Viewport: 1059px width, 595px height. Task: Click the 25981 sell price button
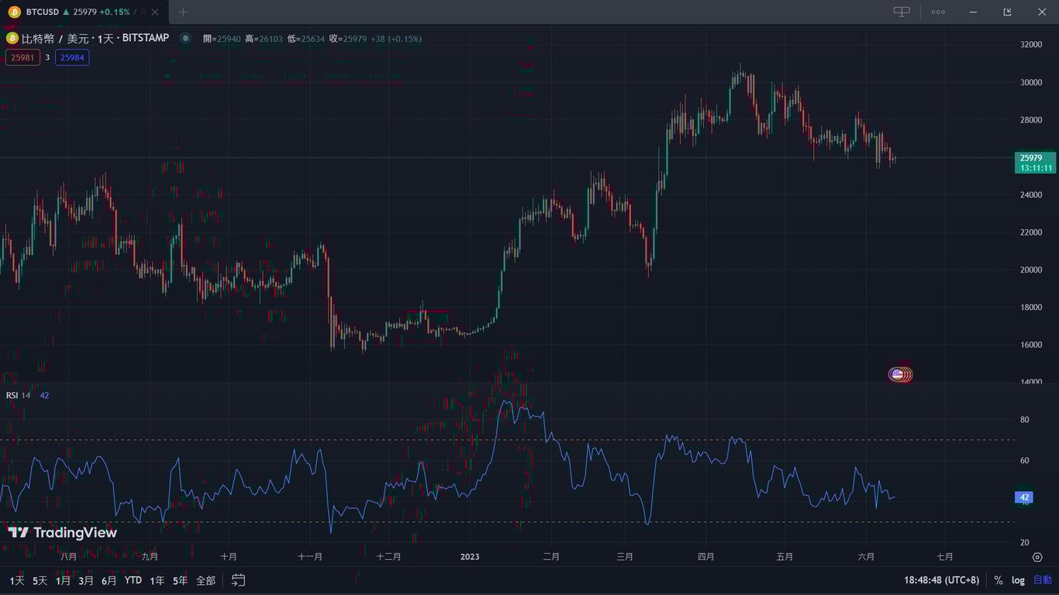tap(22, 57)
